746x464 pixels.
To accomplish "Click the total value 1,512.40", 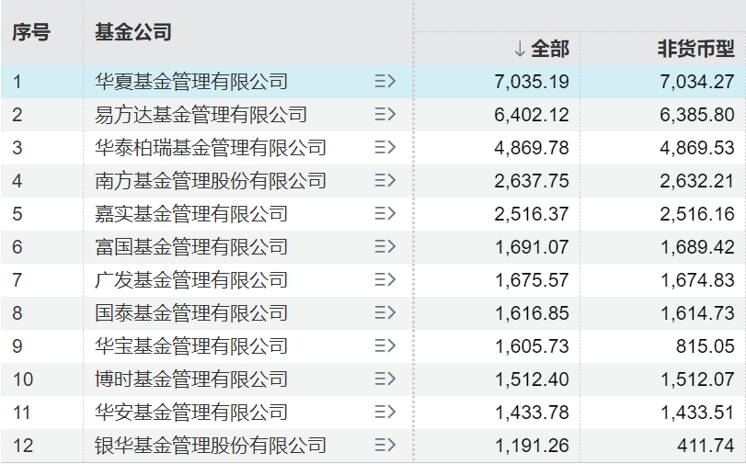I will tap(532, 379).
